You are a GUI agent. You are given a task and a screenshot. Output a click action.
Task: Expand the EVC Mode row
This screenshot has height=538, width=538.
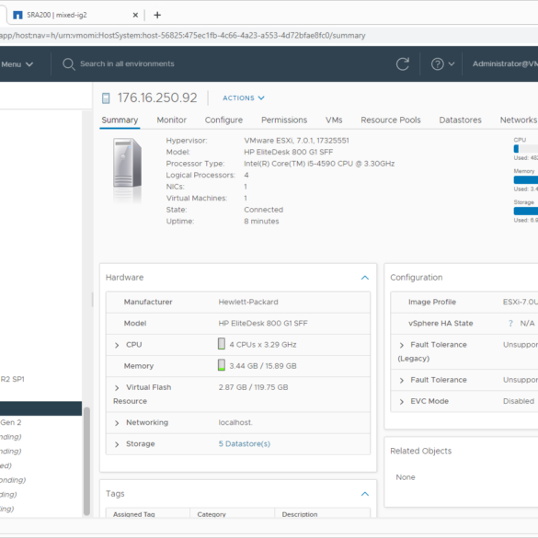pos(402,402)
